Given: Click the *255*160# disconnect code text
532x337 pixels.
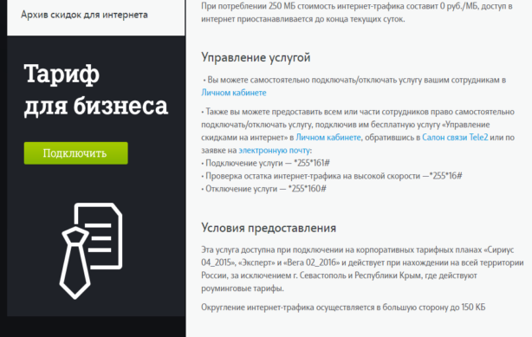Looking at the screenshot, I should [307, 189].
